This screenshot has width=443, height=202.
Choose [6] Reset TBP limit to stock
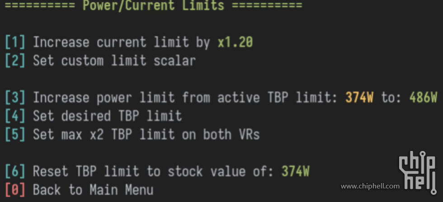pyautogui.click(x=157, y=171)
